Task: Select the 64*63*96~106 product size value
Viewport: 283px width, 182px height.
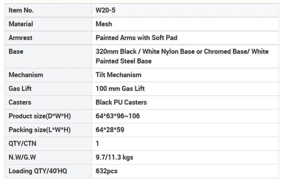Action: pos(118,116)
